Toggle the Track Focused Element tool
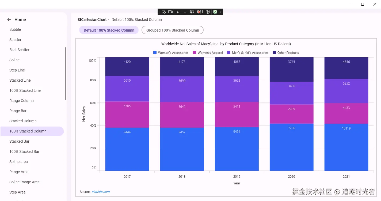Image resolution: width=381 pixels, height=201 pixels. click(x=192, y=12)
